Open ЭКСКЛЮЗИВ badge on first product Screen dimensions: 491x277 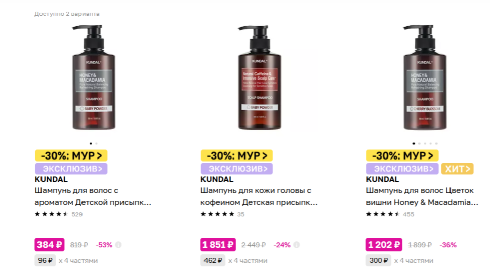click(x=71, y=169)
